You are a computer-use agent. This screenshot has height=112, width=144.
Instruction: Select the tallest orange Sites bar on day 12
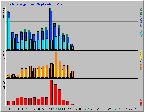[x=56, y=64]
